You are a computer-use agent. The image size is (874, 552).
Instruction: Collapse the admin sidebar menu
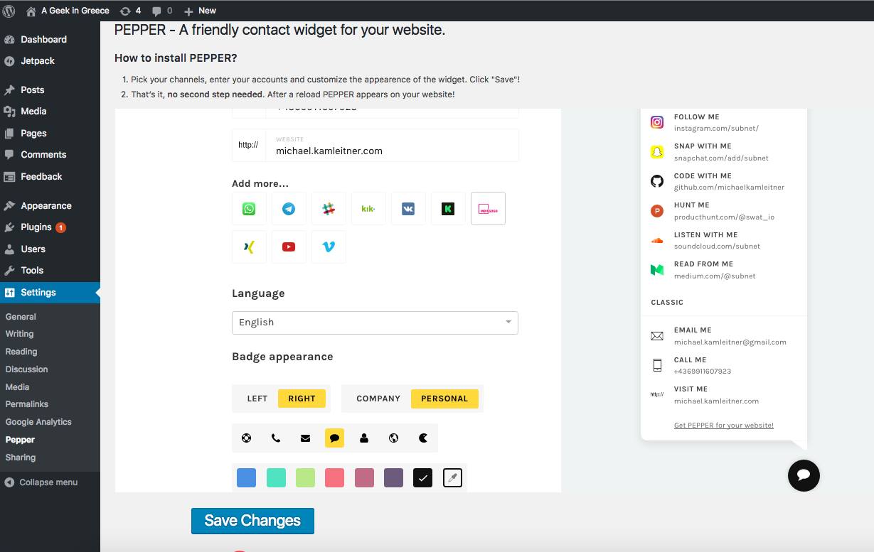coord(41,482)
